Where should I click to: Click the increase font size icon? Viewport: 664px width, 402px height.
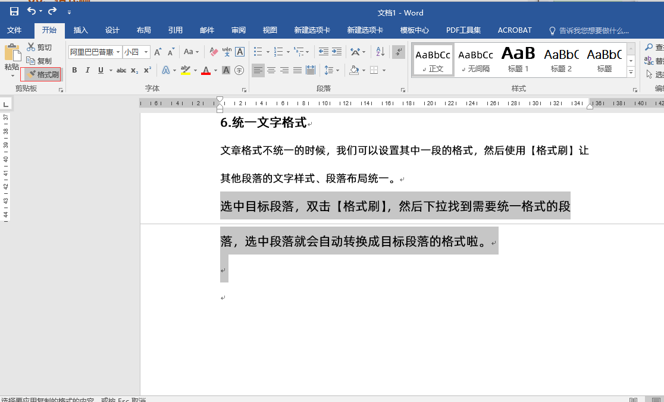point(158,52)
